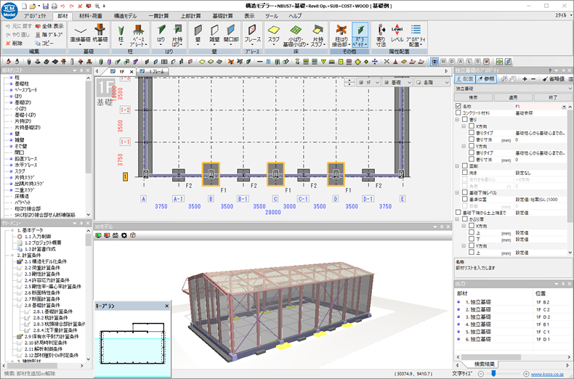This screenshot has height=379, width=574.
Task: Click the zoom-out minus beside 文字サイズ slider
Action: [x=481, y=374]
